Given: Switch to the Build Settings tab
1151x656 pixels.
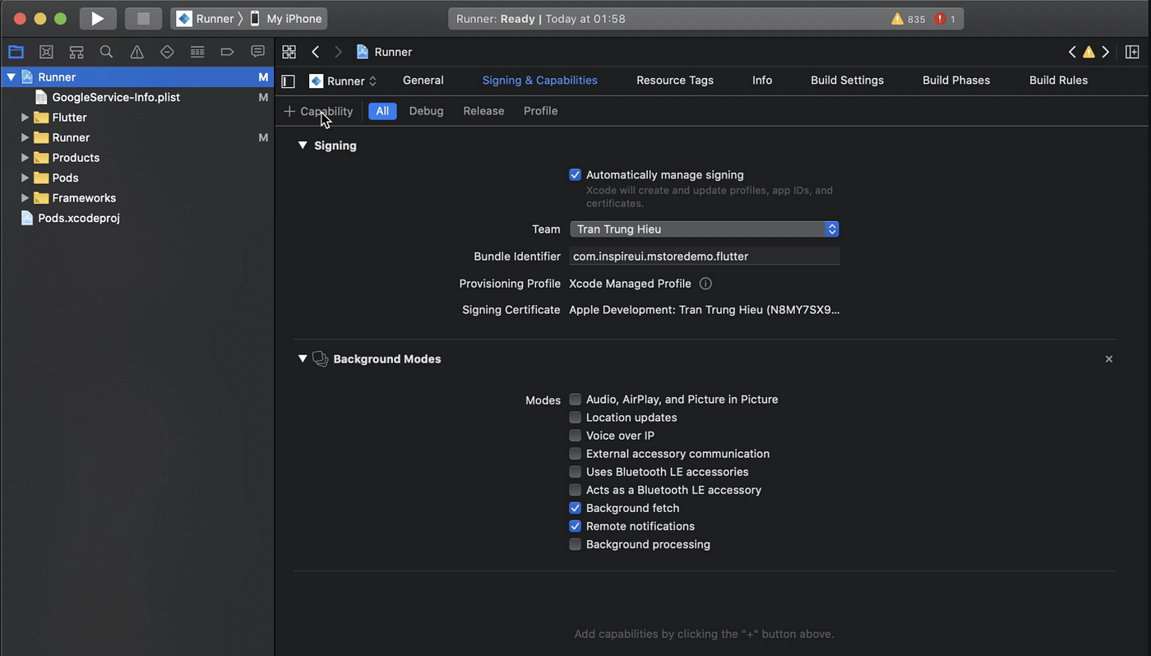Looking at the screenshot, I should pyautogui.click(x=847, y=81).
